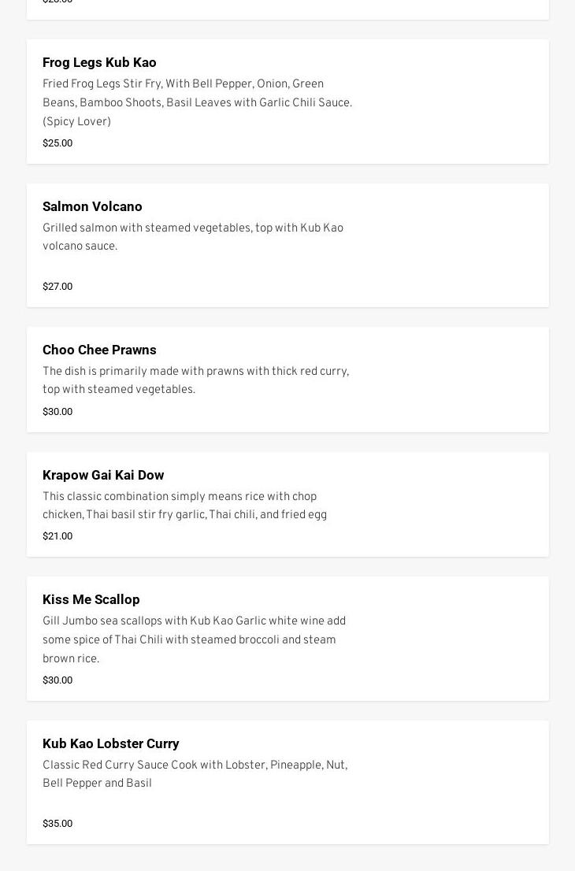The height and width of the screenshot is (871, 575).
Task: Click the $25.00 Frog Legs price
Action: point(57,143)
